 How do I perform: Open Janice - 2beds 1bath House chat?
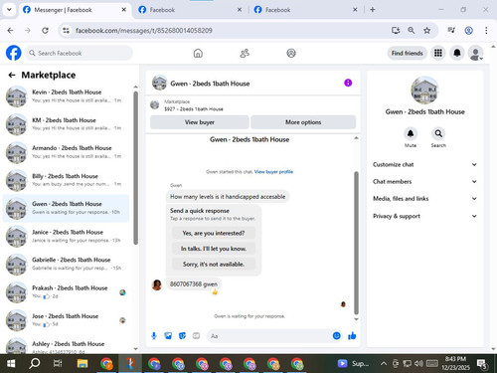click(66, 236)
